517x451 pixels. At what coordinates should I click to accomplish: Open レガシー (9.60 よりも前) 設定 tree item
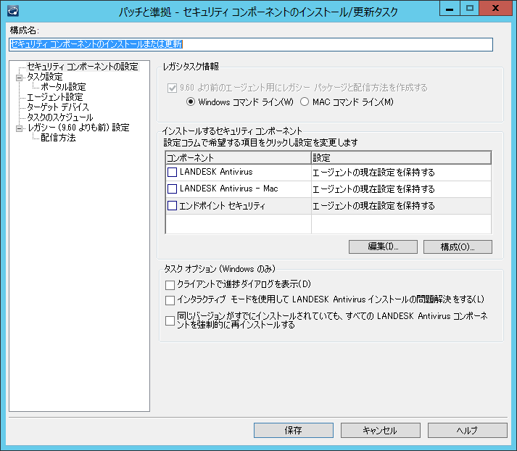(x=78, y=128)
